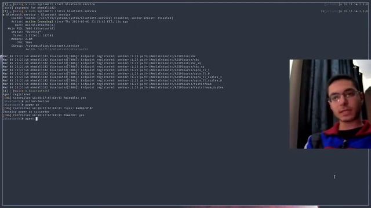Click the 'active (running)' status text
Image resolution: width=371 pixels, height=208 pixels.
point(39,21)
